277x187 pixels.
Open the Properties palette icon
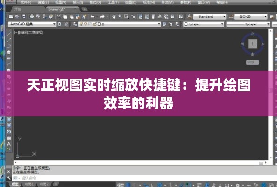click(x=141, y=17)
